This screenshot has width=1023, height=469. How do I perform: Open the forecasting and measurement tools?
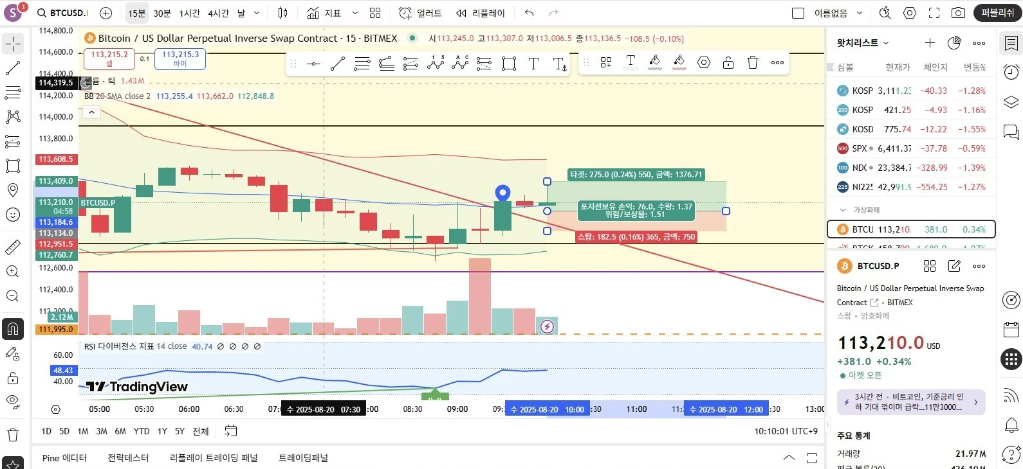(13, 141)
